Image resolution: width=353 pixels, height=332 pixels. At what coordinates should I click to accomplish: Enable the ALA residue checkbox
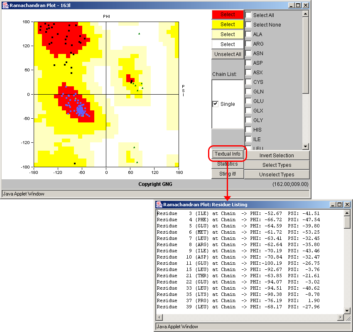[248, 34]
